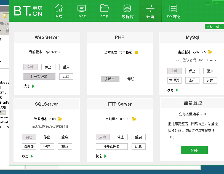Expand MySql 状态 arrow
Viewport: 224px width, 174px height.
(177, 90)
